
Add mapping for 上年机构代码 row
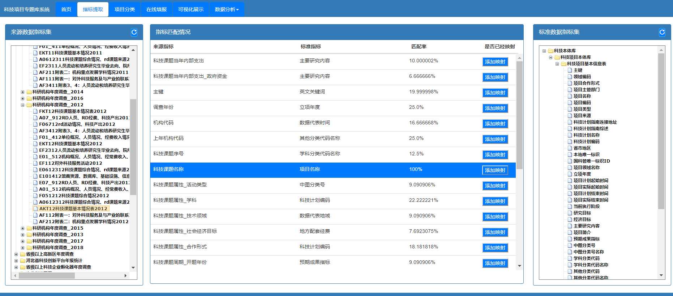pyautogui.click(x=495, y=140)
